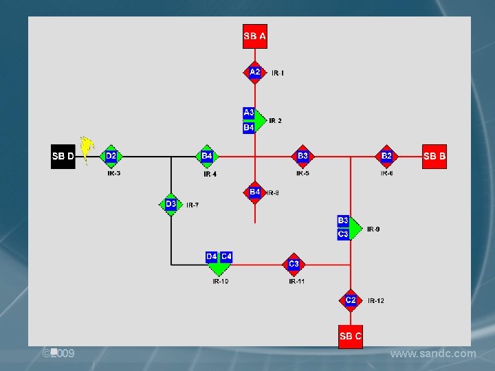Select the red B3 diamond at IR-5
This screenshot has width=495, height=371.
point(302,157)
